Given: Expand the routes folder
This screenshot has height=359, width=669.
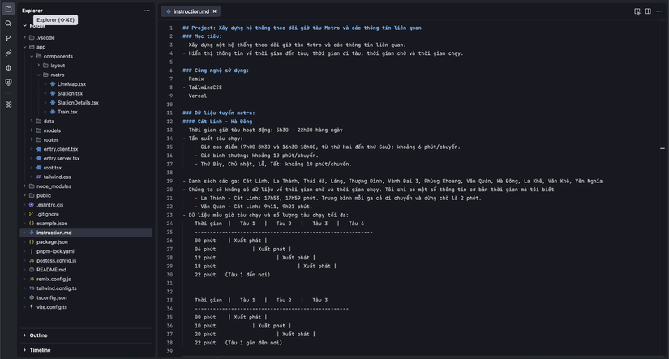Looking at the screenshot, I should (x=50, y=140).
